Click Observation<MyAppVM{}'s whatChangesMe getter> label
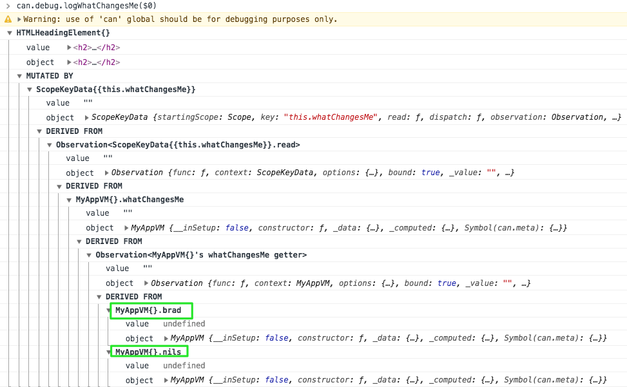Viewport: 627px width, 387px height. click(201, 255)
